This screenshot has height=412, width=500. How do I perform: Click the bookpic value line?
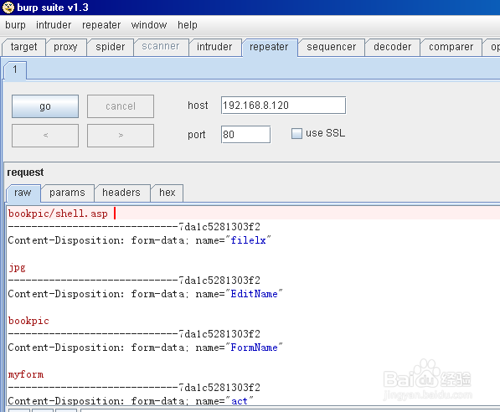click(28, 321)
